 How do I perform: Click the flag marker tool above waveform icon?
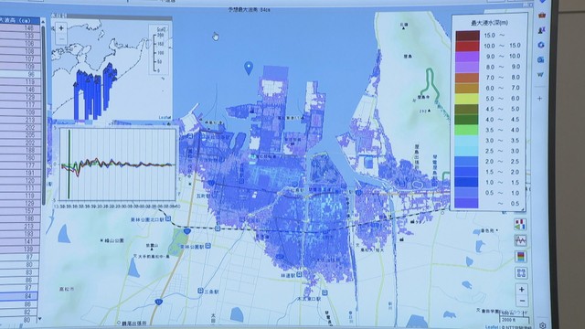click(520, 225)
